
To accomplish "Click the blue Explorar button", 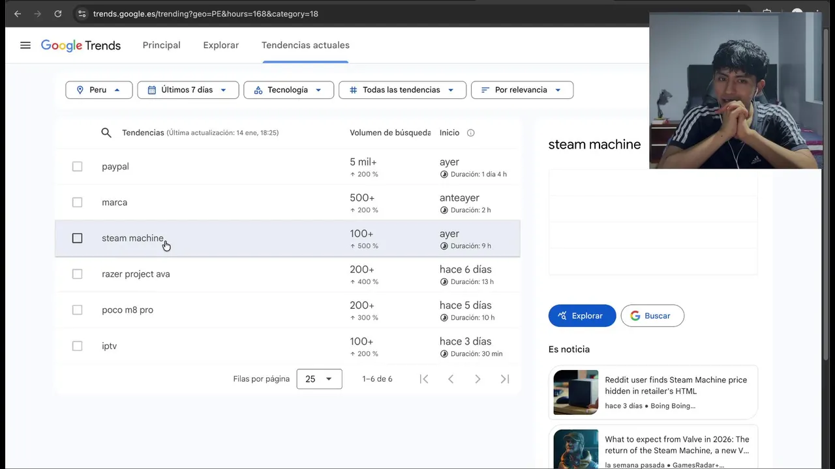I will [582, 316].
